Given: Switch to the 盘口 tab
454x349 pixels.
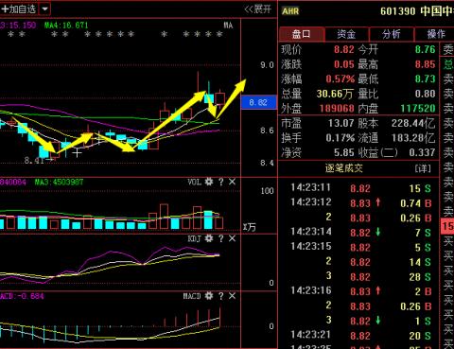Looking at the screenshot, I should (302, 34).
